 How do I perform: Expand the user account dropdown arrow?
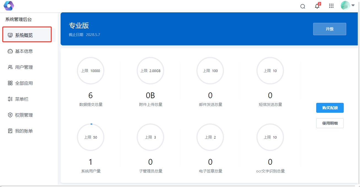(x=353, y=5)
